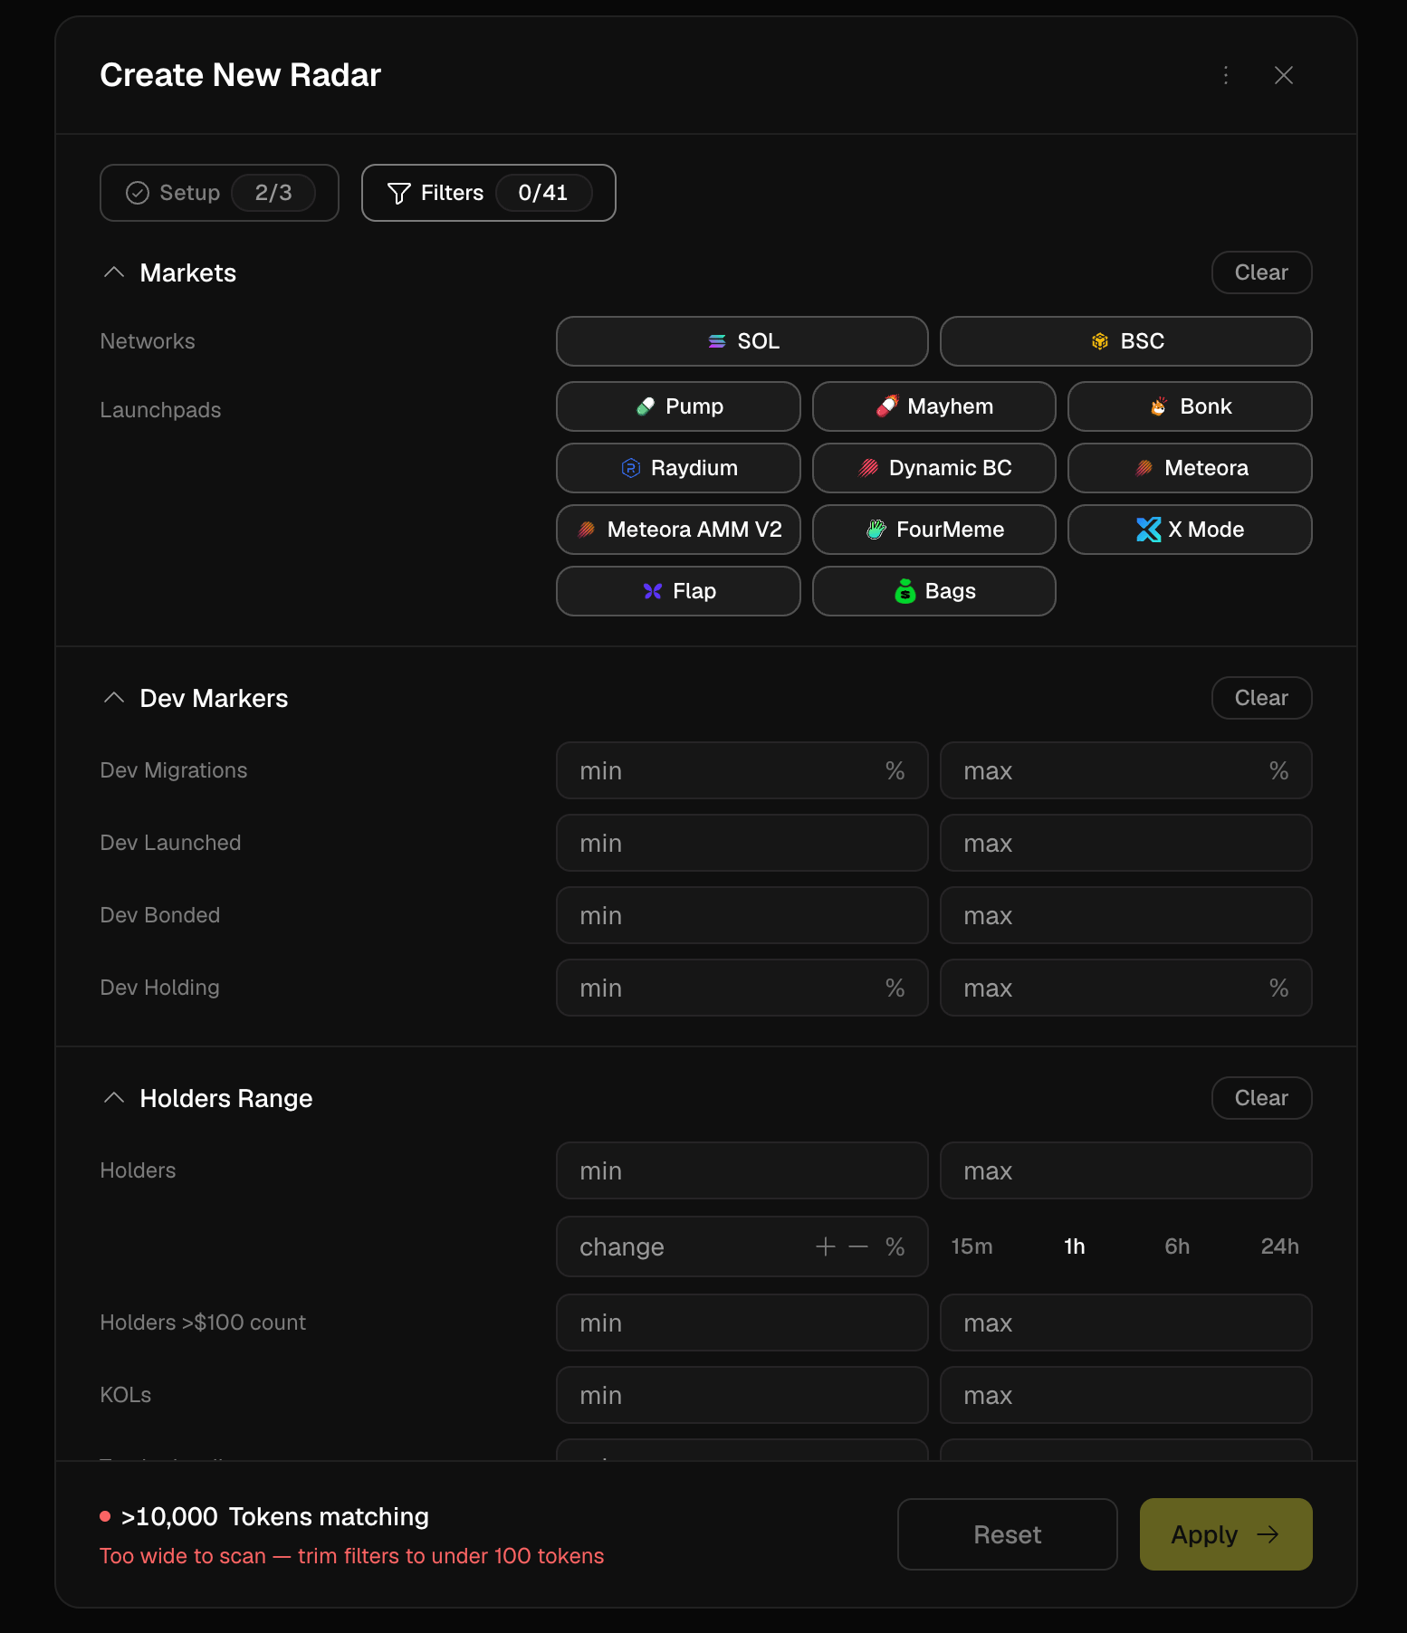Collapse the Markets section
Viewport: 1407px width, 1633px height.
[x=114, y=272]
